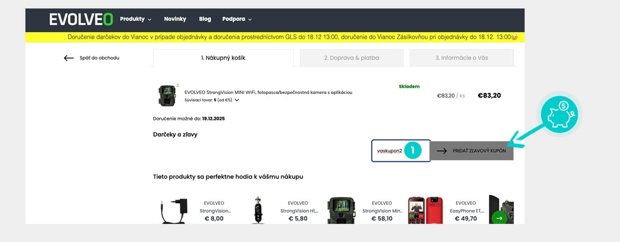Viewport: 620px width, 242px height.
Task: Select the 1. Nákupný košík tab
Action: (223, 57)
